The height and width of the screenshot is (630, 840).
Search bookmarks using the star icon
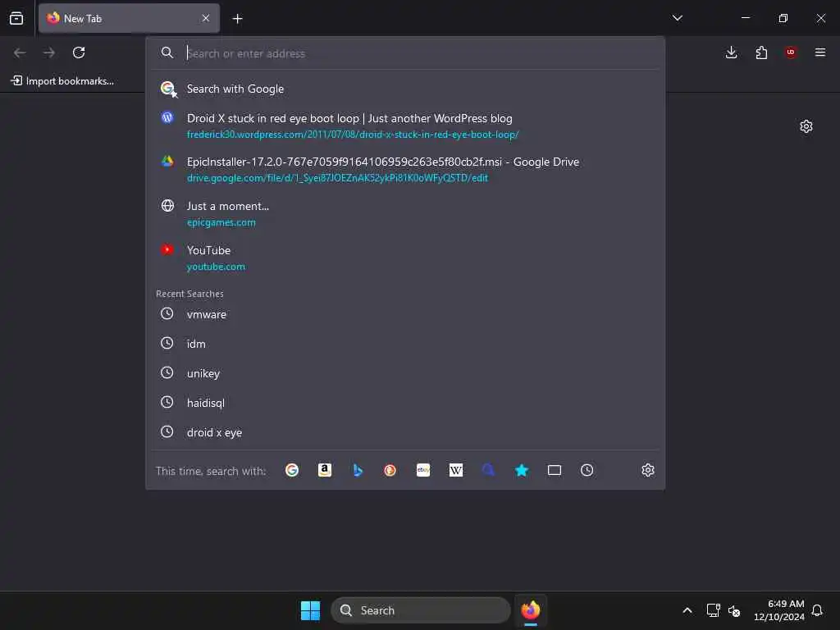tap(522, 470)
